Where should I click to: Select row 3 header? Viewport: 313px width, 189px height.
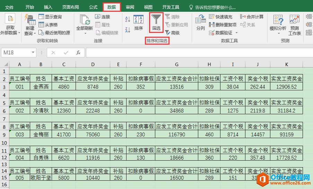[x=5, y=87]
